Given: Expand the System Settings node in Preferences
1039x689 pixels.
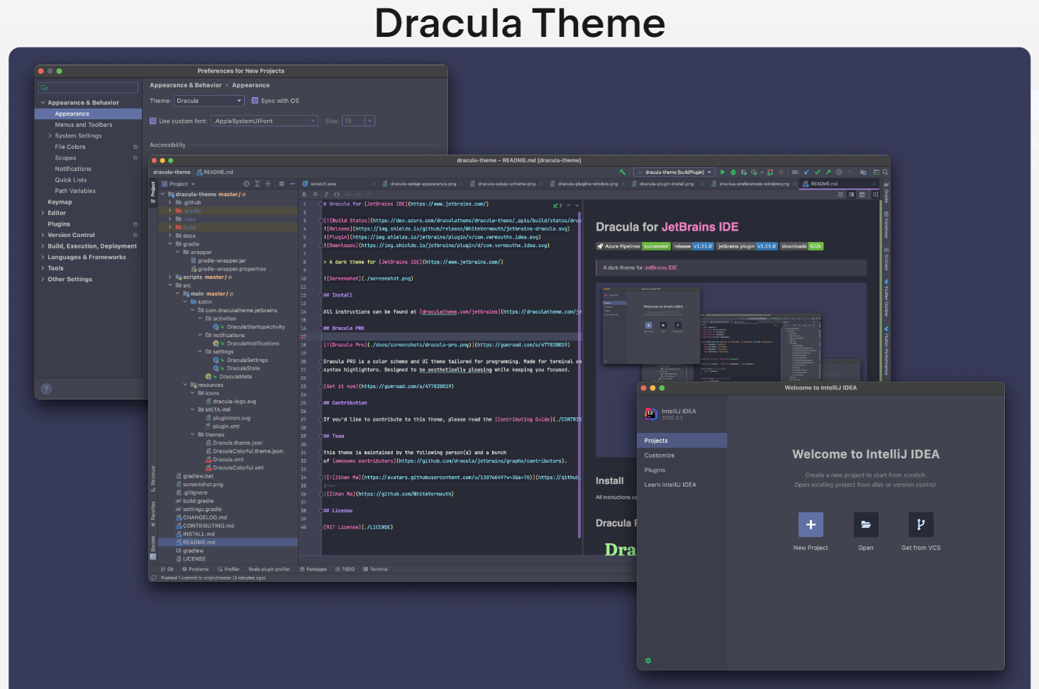Looking at the screenshot, I should click(50, 136).
